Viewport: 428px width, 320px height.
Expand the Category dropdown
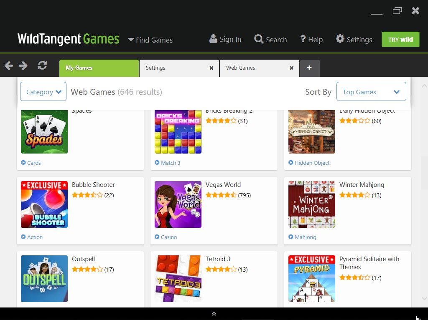click(x=43, y=92)
